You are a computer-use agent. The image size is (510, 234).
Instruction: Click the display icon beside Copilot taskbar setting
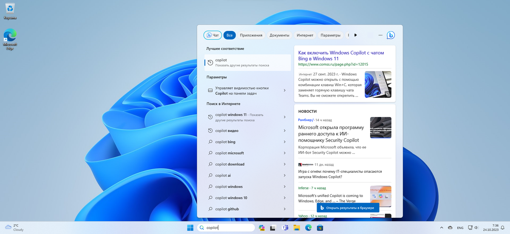[210, 90]
